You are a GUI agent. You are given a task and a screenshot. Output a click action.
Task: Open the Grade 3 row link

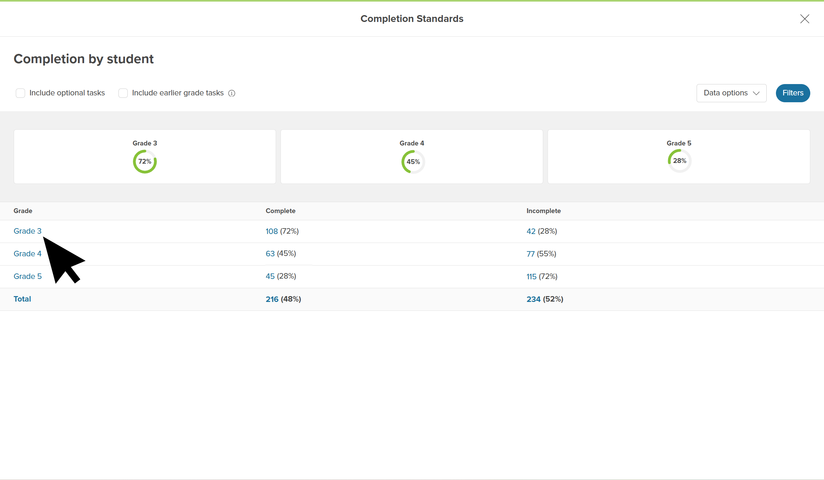pos(27,231)
